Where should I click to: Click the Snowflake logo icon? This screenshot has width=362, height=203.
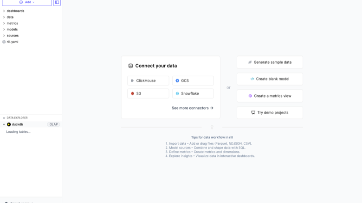pyautogui.click(x=177, y=93)
